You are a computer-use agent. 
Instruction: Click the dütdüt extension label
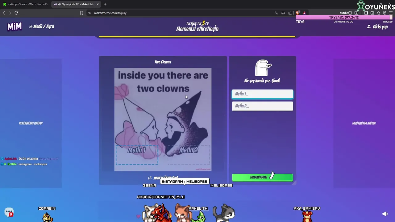pos(344,13)
